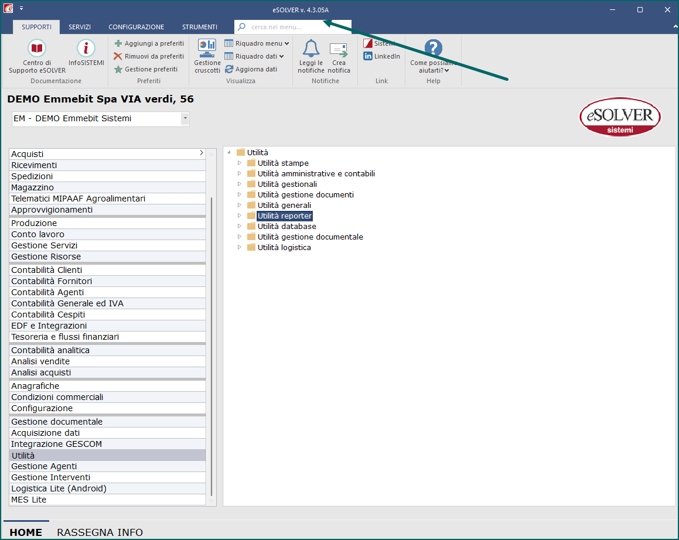Open Riquadro menu dropdown
Screen dimensions: 679x540
(x=257, y=43)
